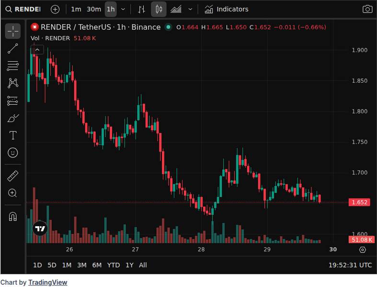This screenshot has height=287, width=377.
Task: Select the forecasting position tool
Action: coord(13,100)
